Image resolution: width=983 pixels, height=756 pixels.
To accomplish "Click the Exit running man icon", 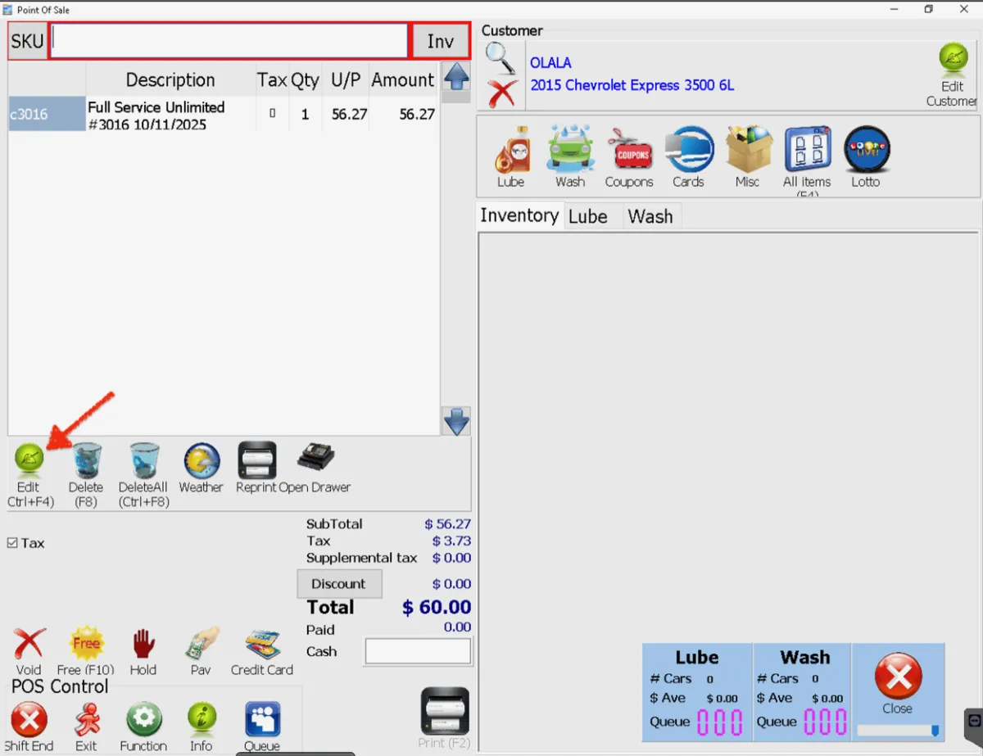I will pos(86,721).
